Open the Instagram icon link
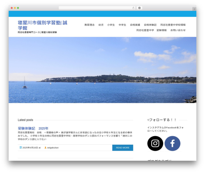The width and height of the screenshot is (205, 173). tap(155, 143)
